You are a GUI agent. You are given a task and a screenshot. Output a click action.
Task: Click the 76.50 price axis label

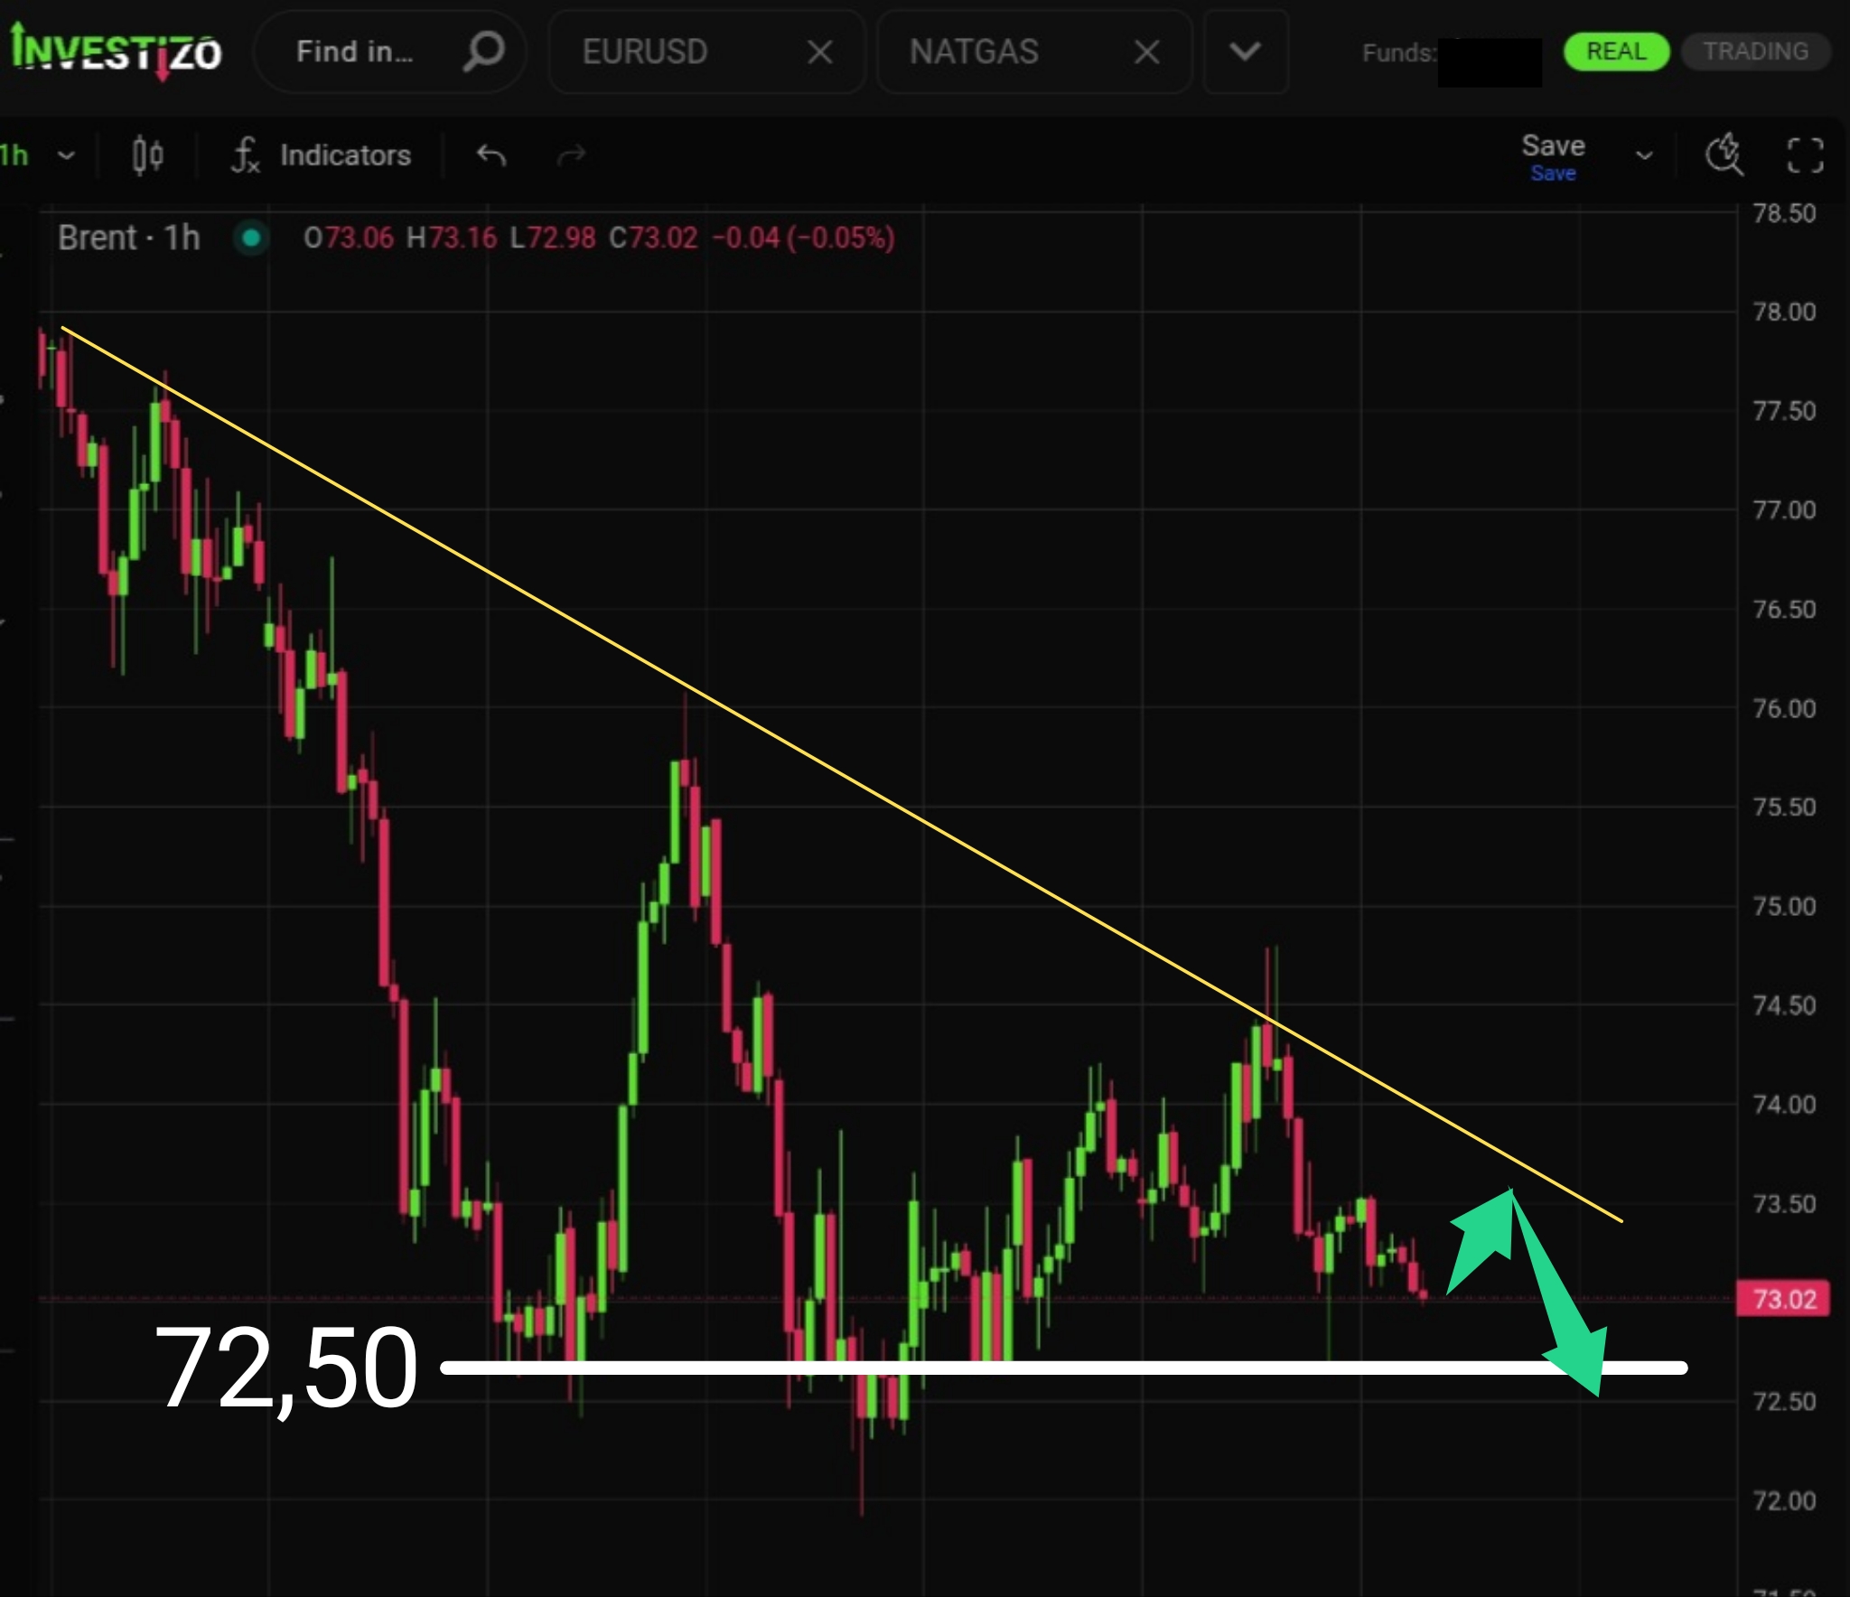(x=1784, y=609)
